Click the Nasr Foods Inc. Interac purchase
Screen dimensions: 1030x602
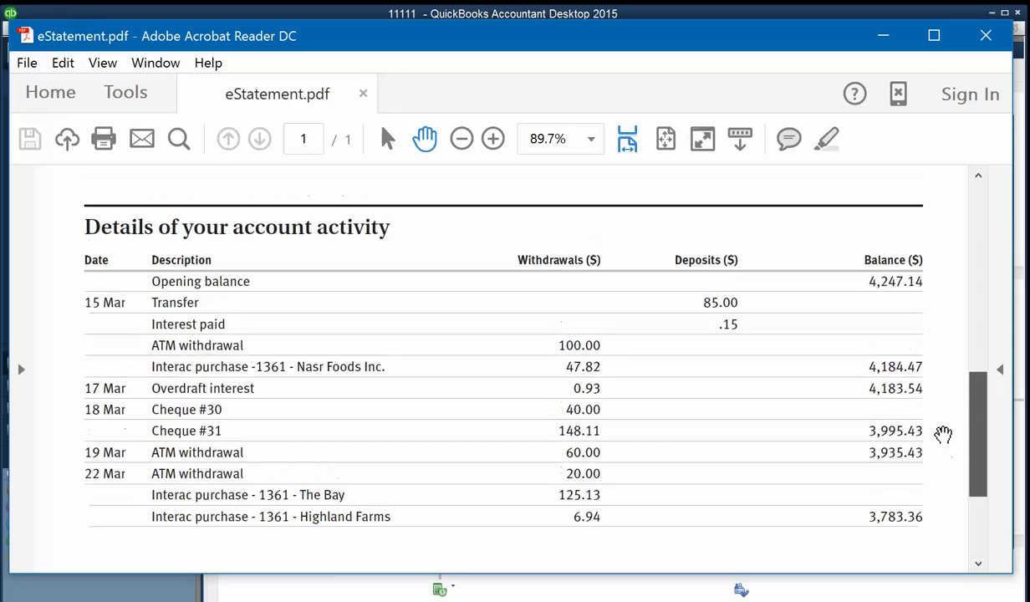point(268,367)
